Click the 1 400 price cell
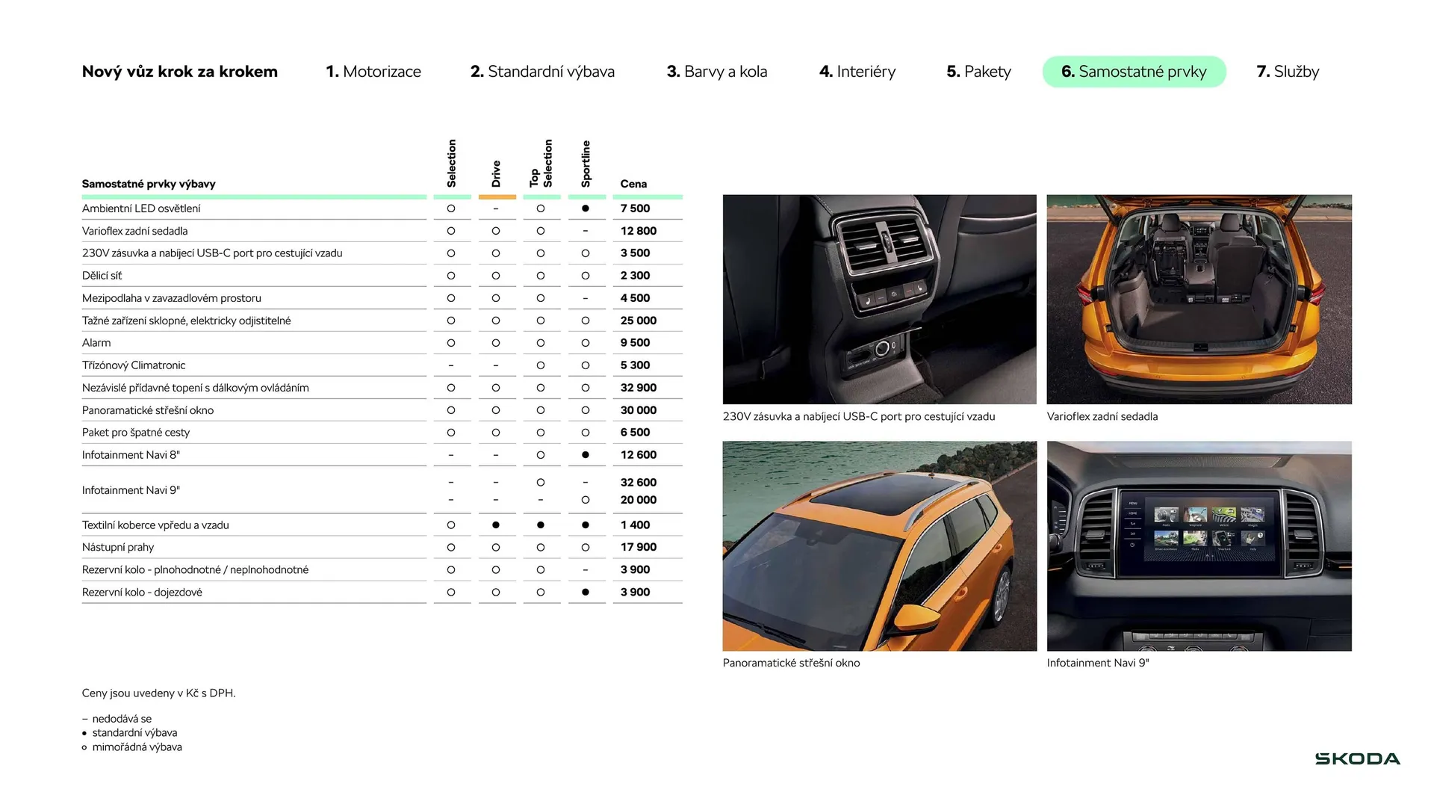1434x807 pixels. (x=636, y=525)
